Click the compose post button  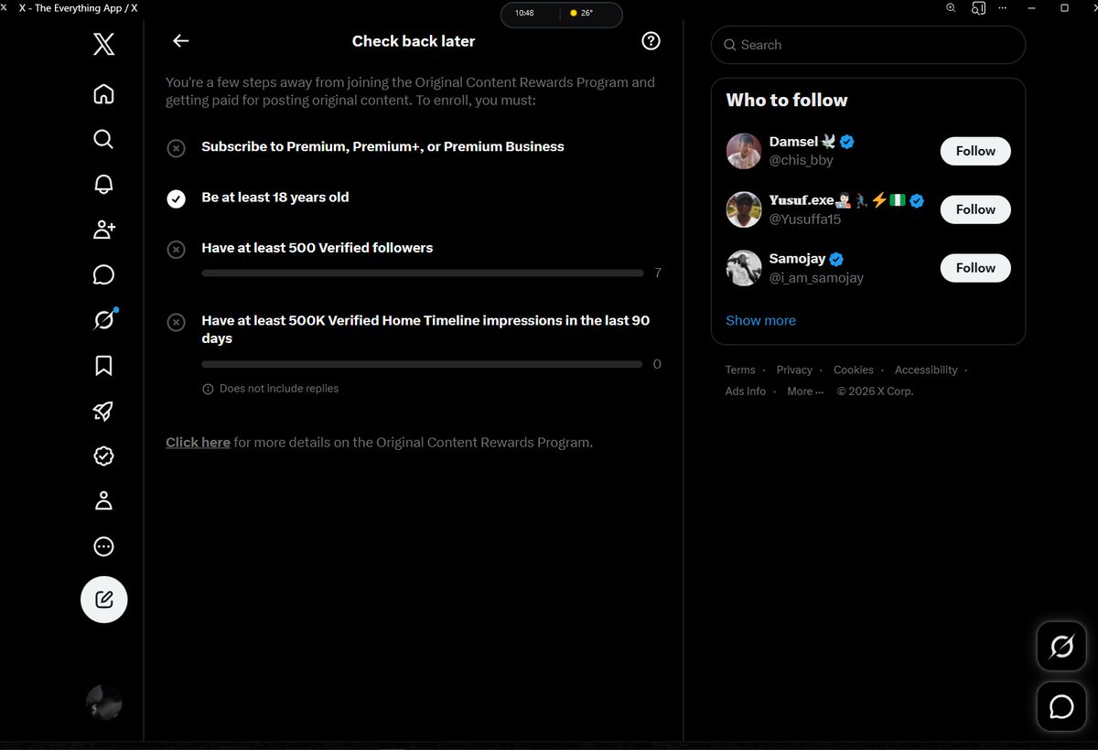coord(103,600)
